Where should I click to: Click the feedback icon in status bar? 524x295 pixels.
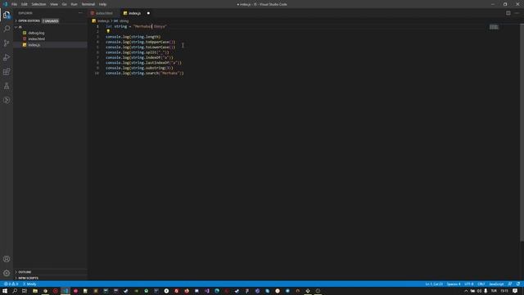click(x=510, y=284)
